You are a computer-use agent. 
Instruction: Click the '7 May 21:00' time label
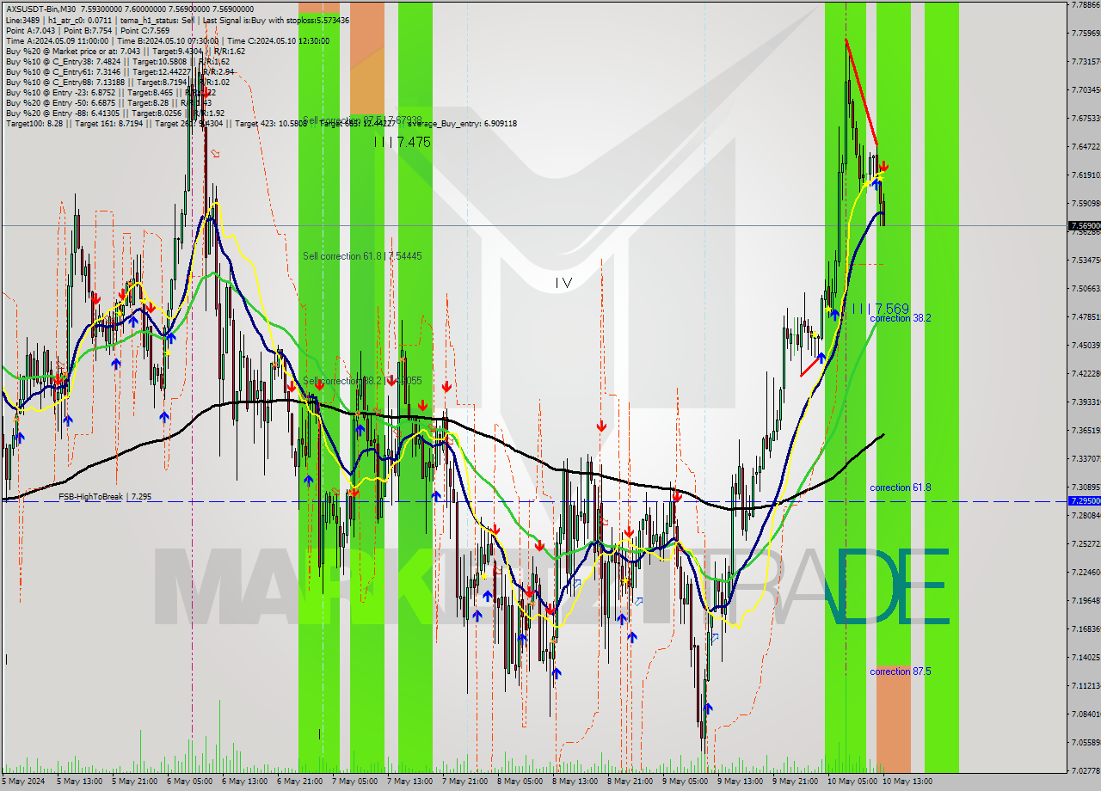pyautogui.click(x=465, y=782)
